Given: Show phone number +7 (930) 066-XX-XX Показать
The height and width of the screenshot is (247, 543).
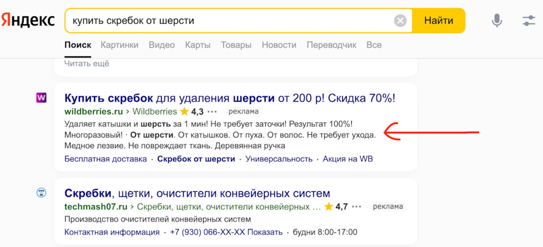Looking at the screenshot, I should [x=226, y=232].
